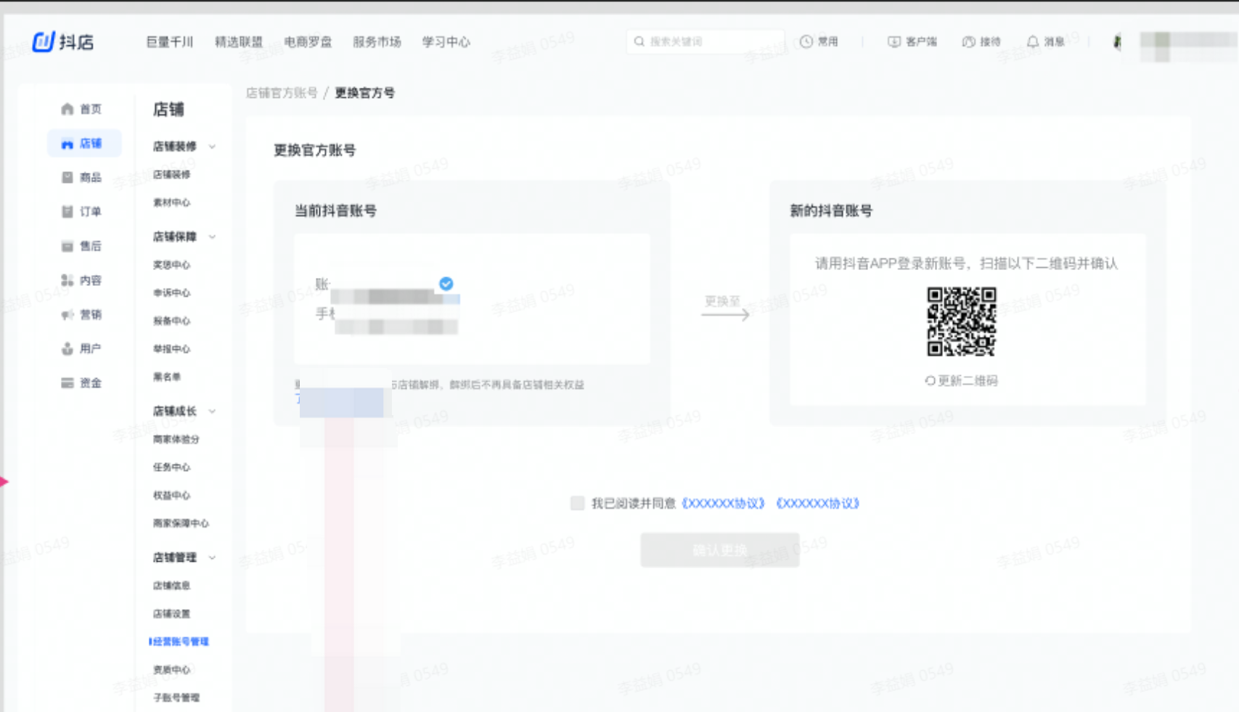Select the 资金 funds icon
Screen dimensions: 1239x712
click(x=66, y=382)
